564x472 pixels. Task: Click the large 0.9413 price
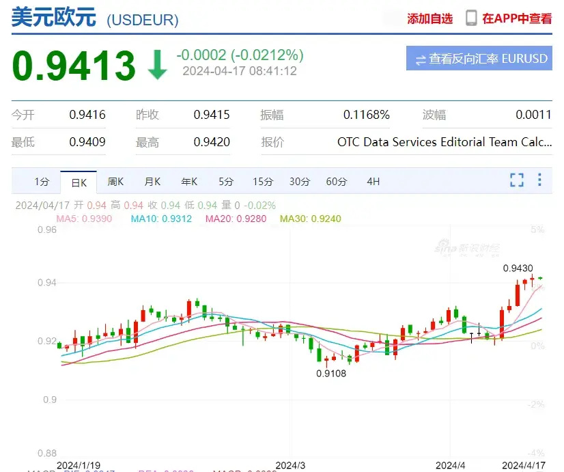[x=74, y=66]
